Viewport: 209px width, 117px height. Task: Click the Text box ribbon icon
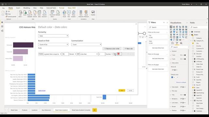coord(69,14)
